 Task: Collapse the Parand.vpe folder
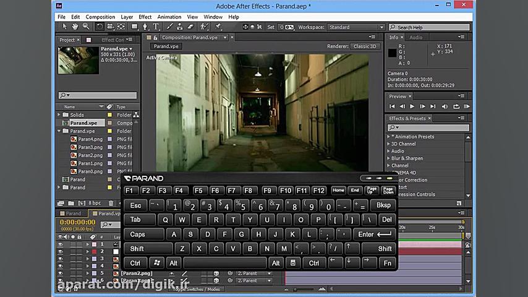point(59,131)
